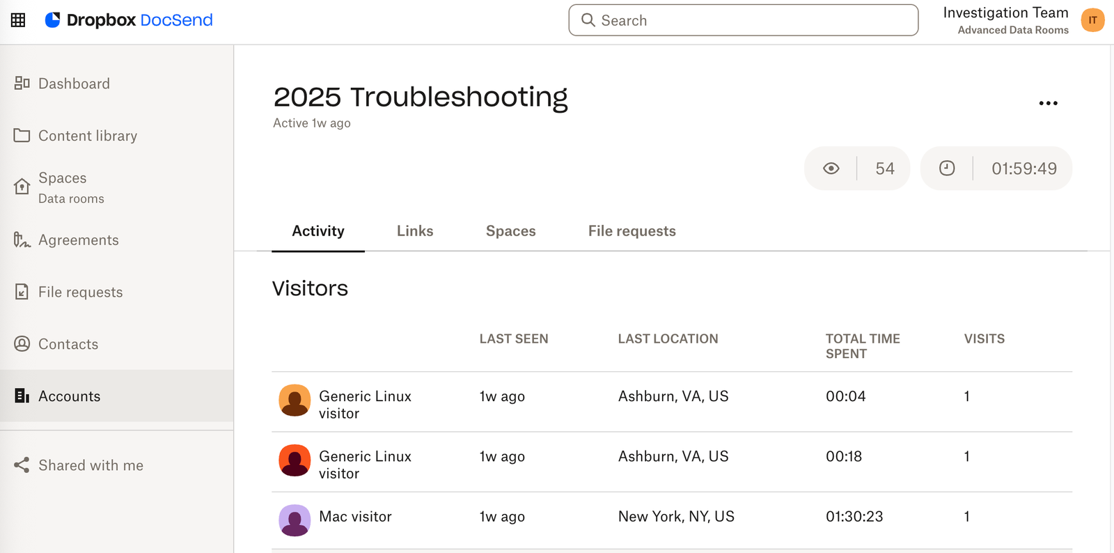The image size is (1114, 553).
Task: Click the Accounts sidebar item
Action: [x=69, y=396]
